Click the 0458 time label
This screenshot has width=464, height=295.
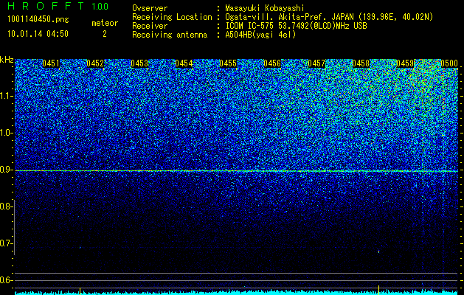[361, 63]
